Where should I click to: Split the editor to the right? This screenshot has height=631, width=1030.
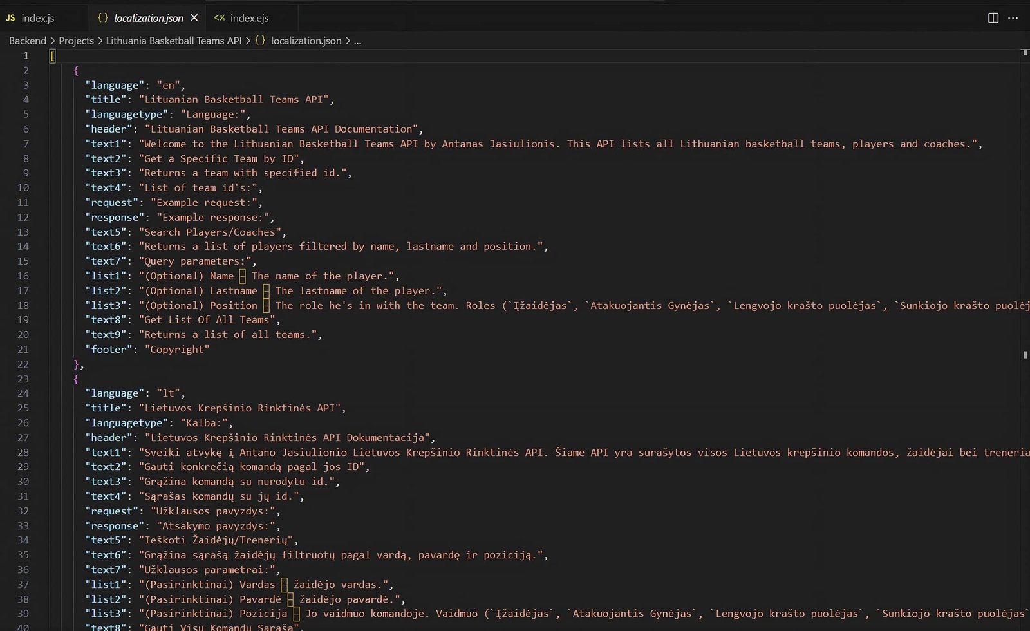(x=993, y=18)
